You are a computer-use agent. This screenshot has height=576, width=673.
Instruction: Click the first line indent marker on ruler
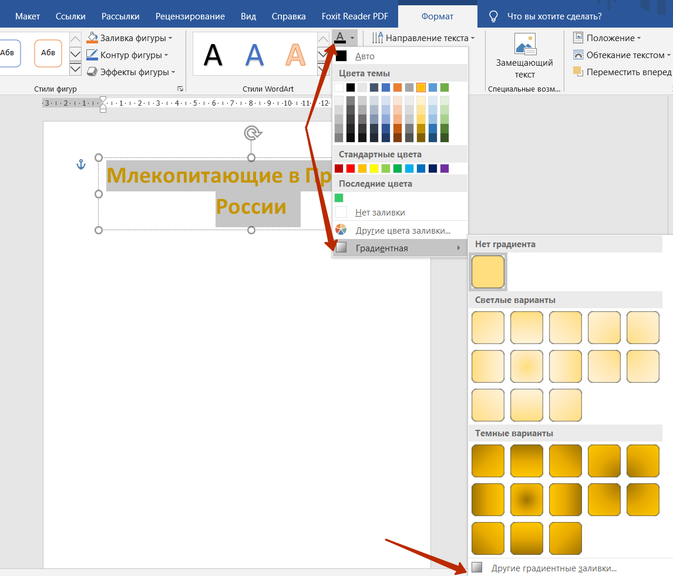pyautogui.click(x=103, y=100)
